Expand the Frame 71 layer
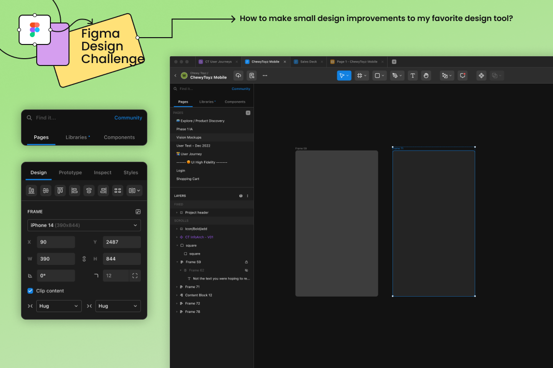 [177, 287]
